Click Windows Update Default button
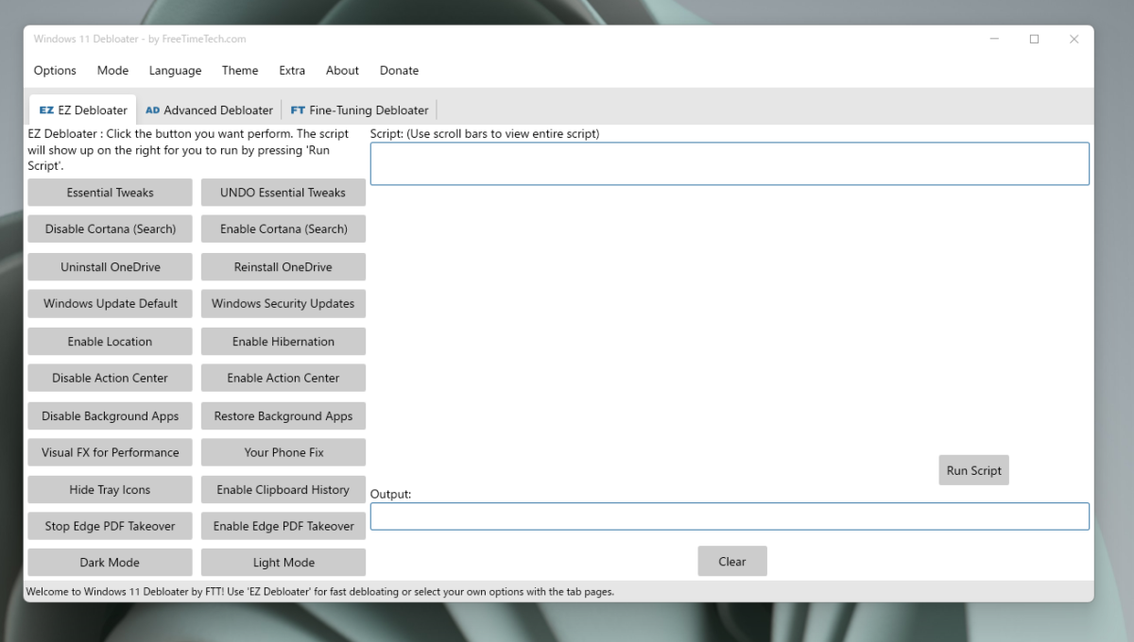The height and width of the screenshot is (642, 1134). pos(110,304)
